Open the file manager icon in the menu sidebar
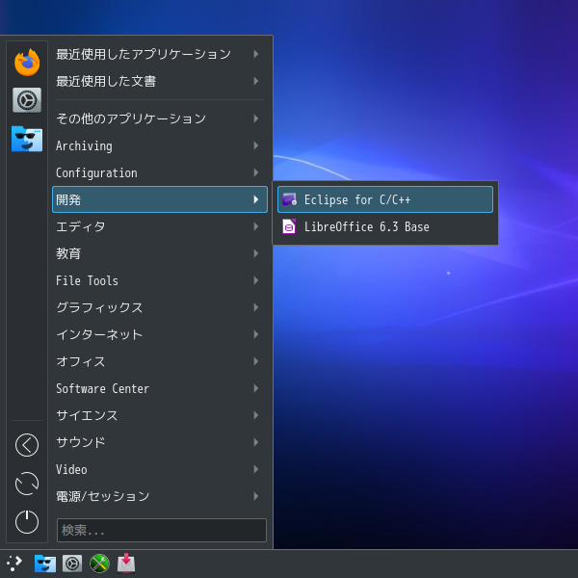Viewport: 578px width, 578px height. pyautogui.click(x=27, y=139)
